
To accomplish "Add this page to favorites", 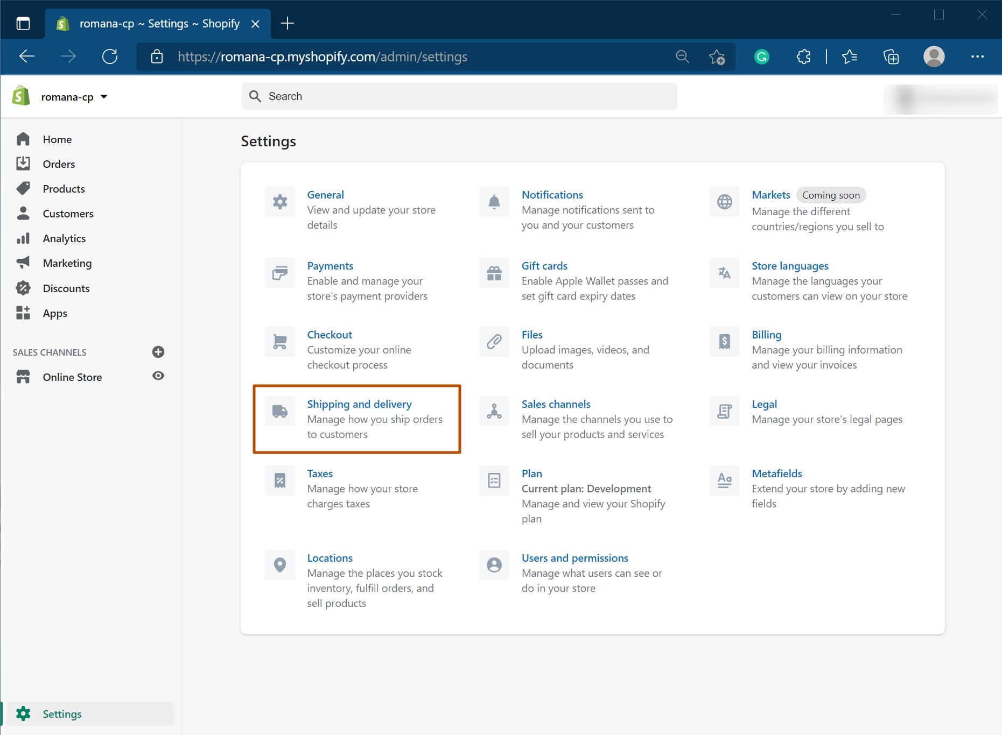I will point(717,56).
